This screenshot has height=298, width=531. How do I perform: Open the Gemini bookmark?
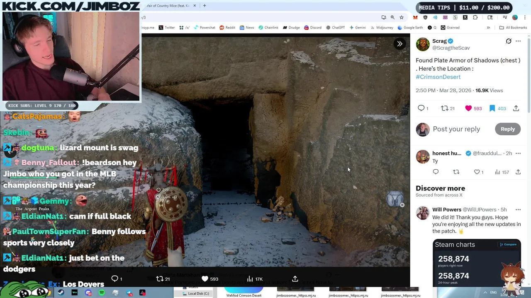[x=357, y=28]
